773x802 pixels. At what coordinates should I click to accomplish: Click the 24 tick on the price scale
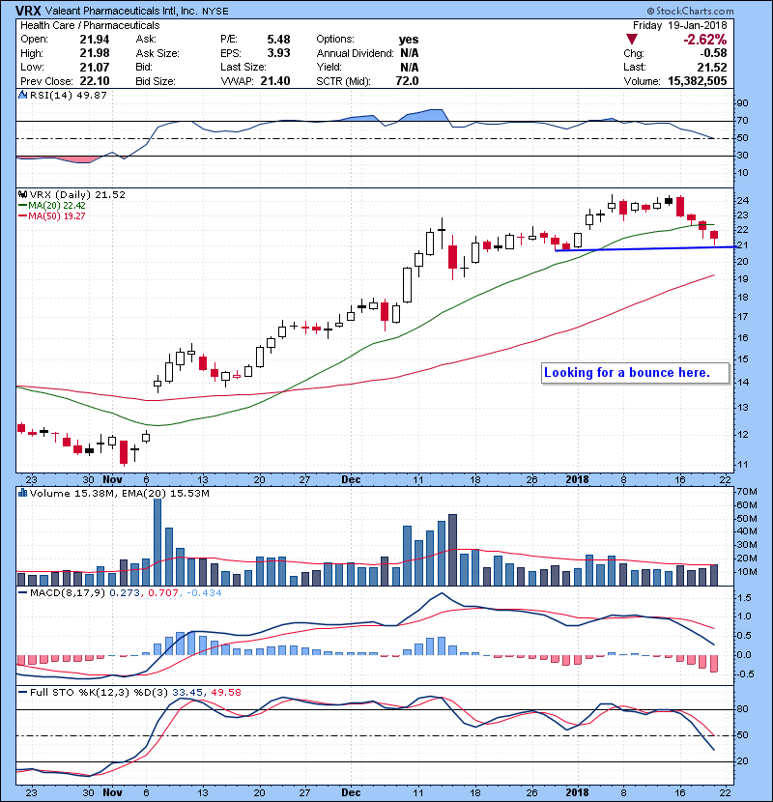743,201
